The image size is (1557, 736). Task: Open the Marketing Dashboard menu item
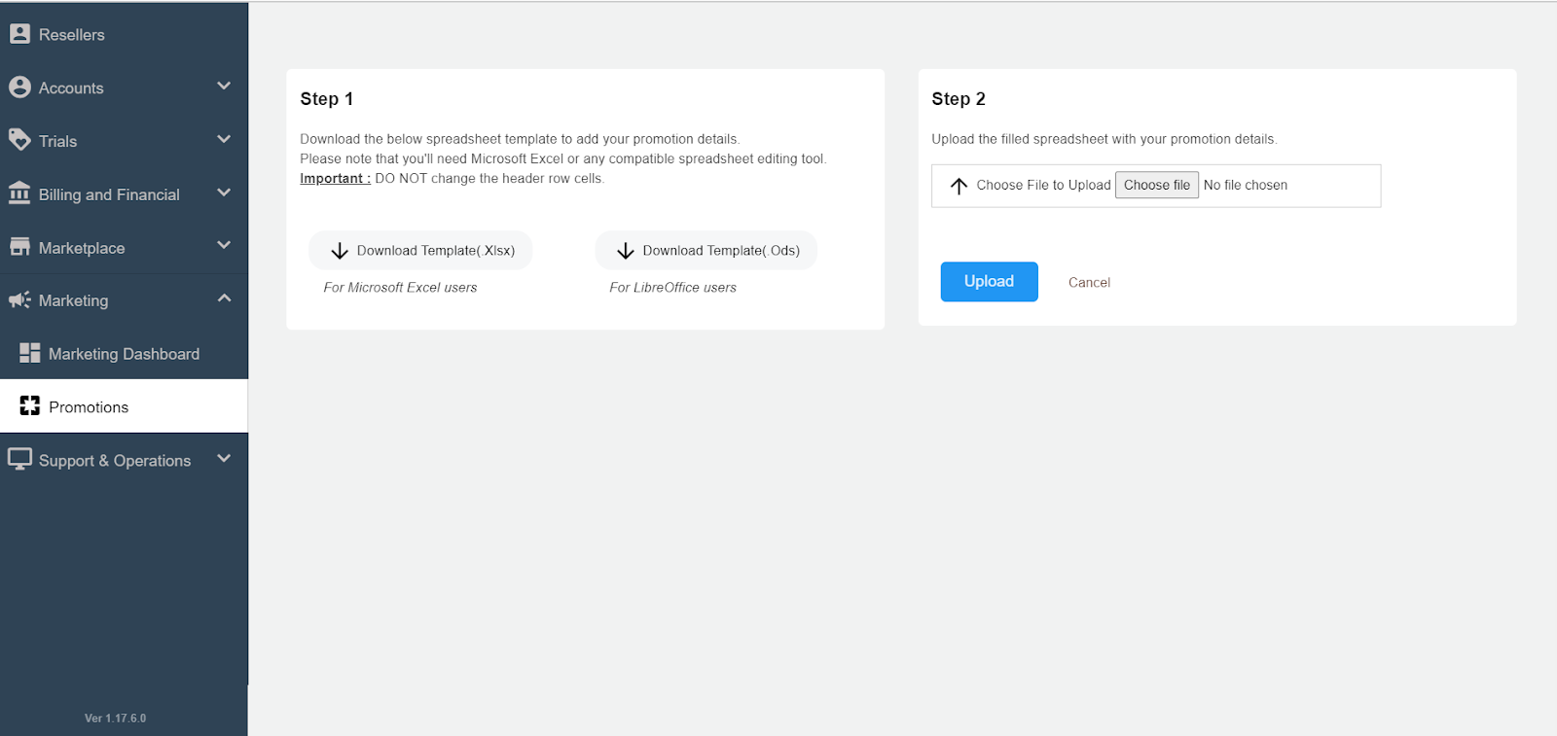point(124,354)
